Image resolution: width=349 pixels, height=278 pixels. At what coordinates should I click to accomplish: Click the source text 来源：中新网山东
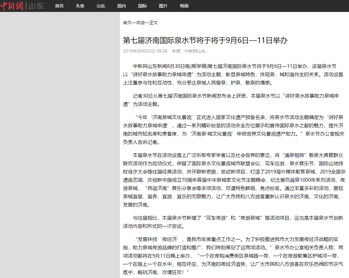coord(188,51)
